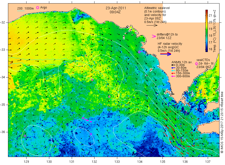Screen dimensions: 225x165
Task: Select the Argo float marker near 131.8E, 36S
Action: click(91, 134)
